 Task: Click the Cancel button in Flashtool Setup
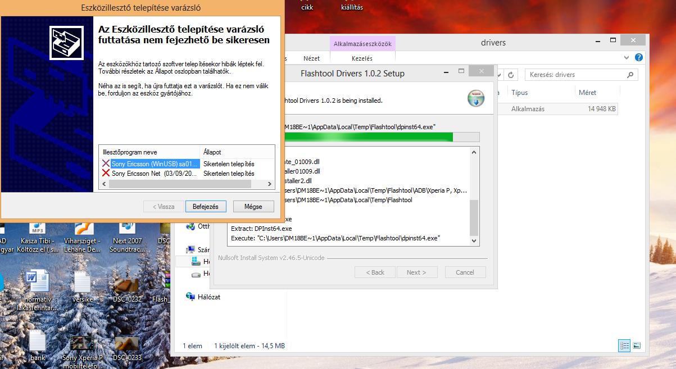(465, 272)
